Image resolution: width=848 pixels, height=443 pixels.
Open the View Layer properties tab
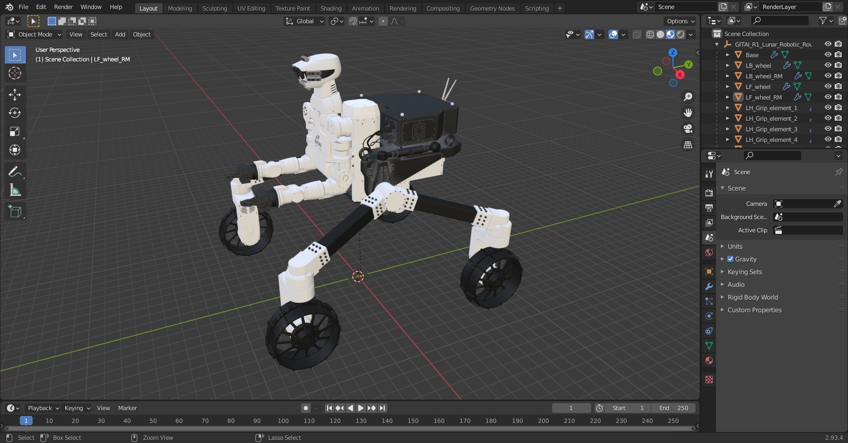tap(709, 223)
